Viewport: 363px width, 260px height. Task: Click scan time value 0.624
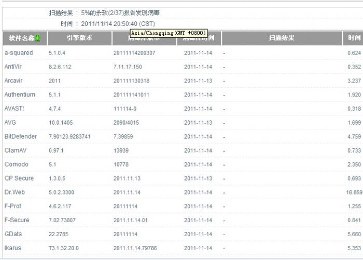354,53
